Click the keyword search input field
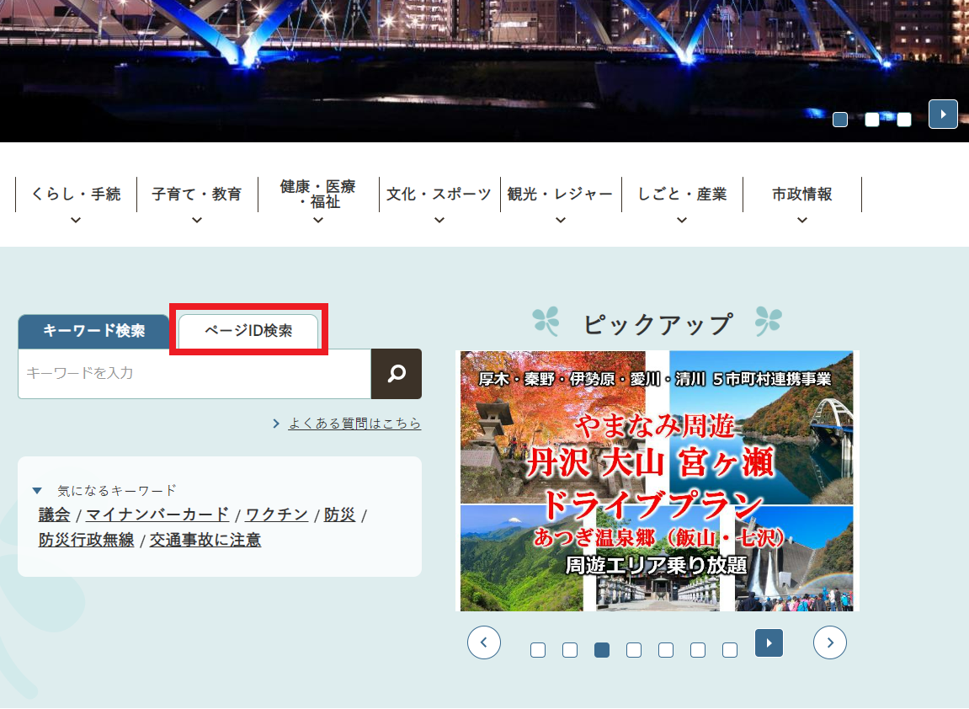The height and width of the screenshot is (709, 969). pos(194,373)
